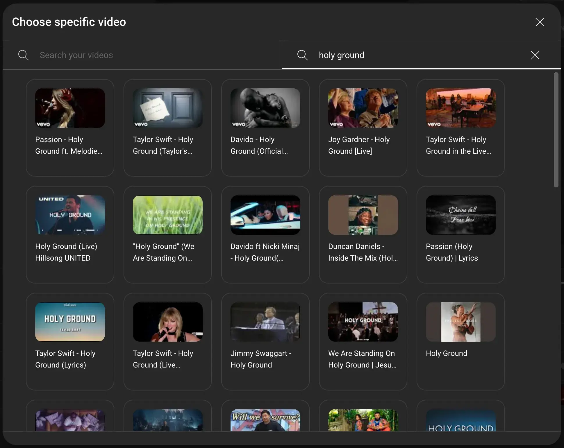The height and width of the screenshot is (448, 564).
Task: Click the title Taylor Swift - Holy Ground (Live...
Action: tap(163, 359)
